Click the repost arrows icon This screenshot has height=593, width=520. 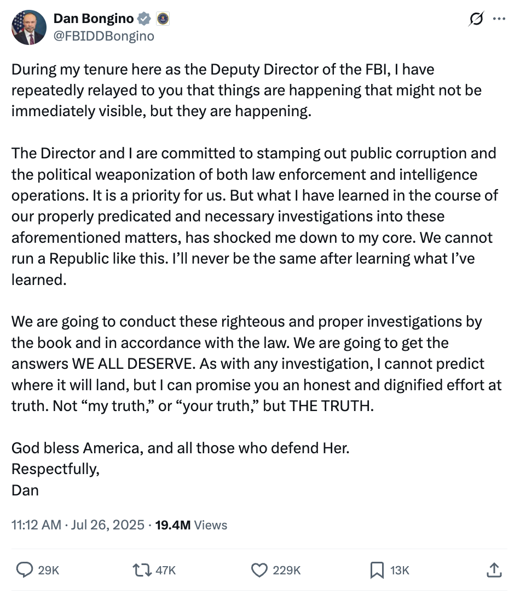point(142,570)
